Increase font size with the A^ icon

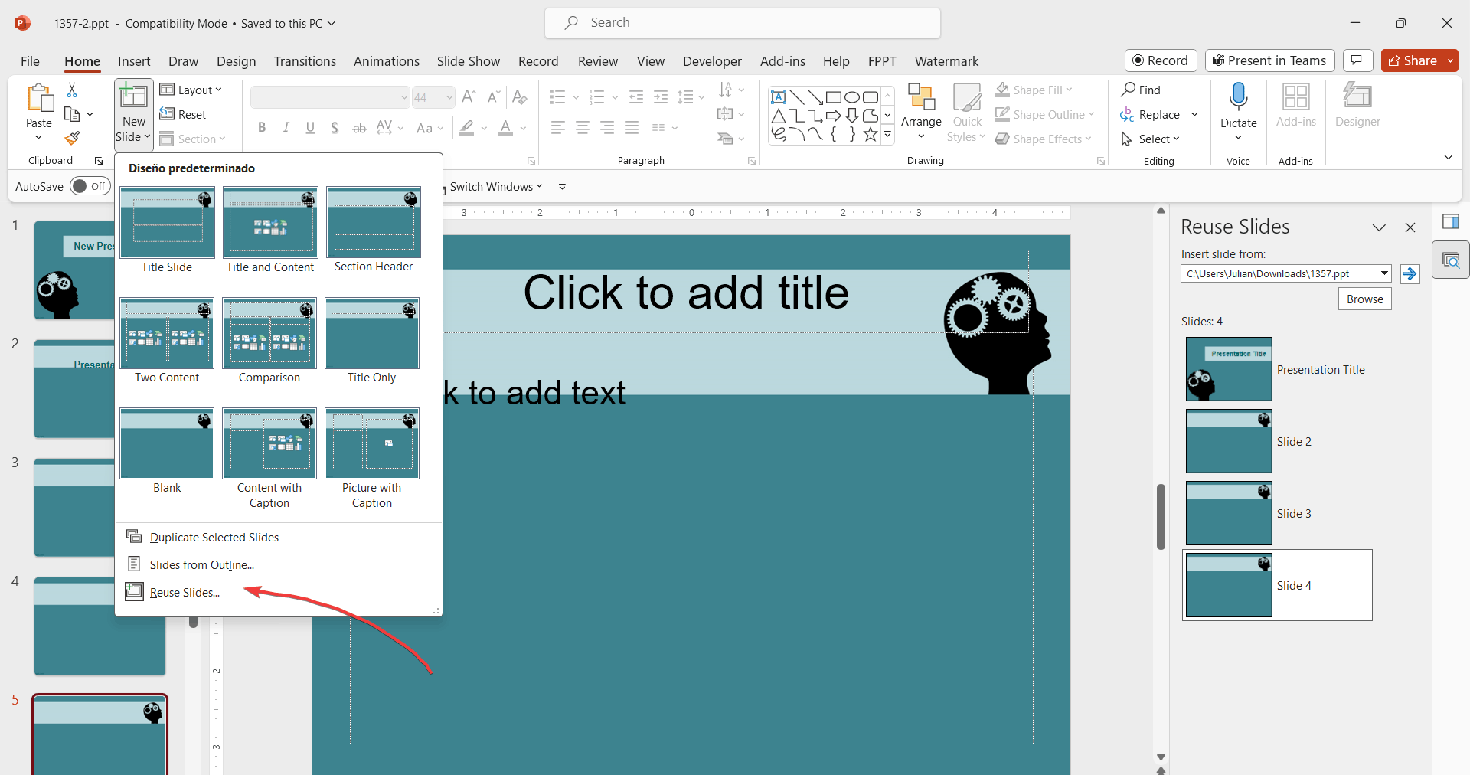(469, 97)
